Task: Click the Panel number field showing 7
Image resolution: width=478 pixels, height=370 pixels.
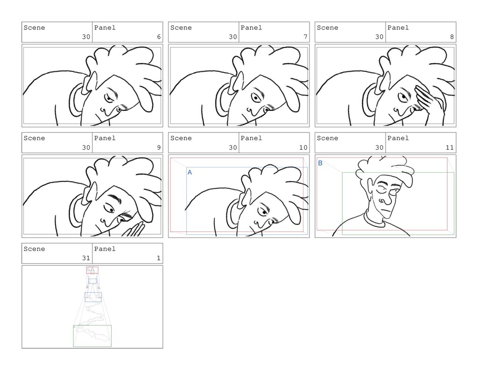Action: coord(274,32)
